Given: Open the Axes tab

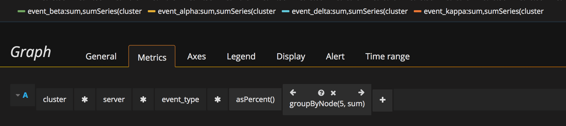Looking at the screenshot, I should pyautogui.click(x=197, y=56).
